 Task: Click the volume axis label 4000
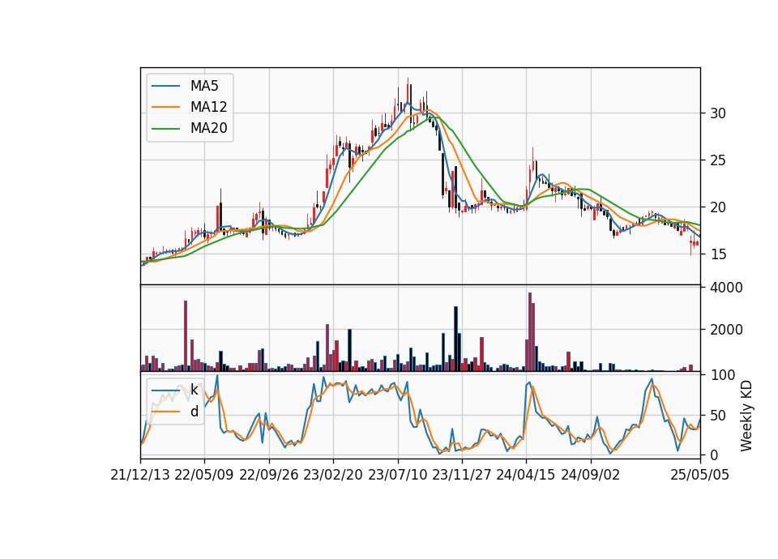pos(726,288)
